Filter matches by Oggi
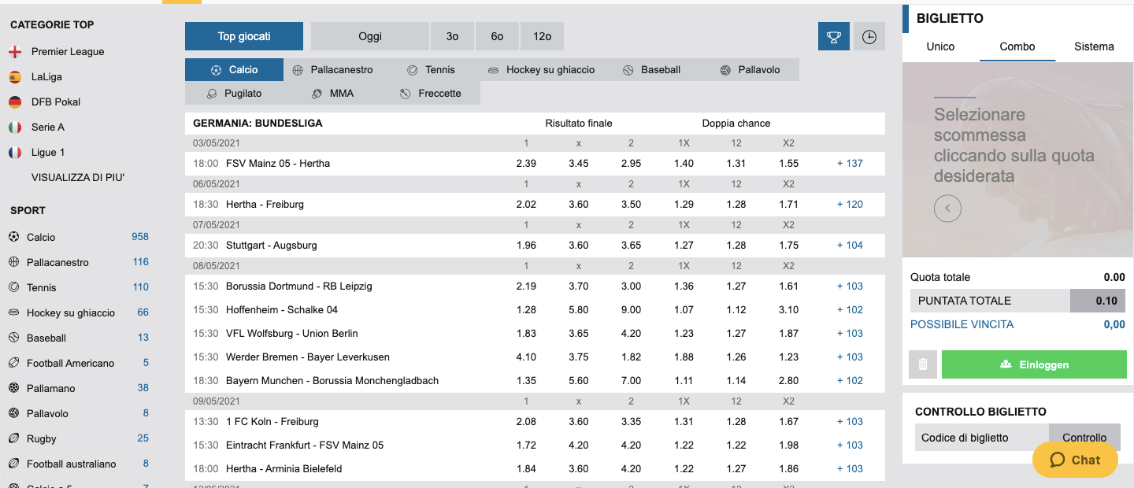Screen dimensions: 1134x488 click(370, 36)
